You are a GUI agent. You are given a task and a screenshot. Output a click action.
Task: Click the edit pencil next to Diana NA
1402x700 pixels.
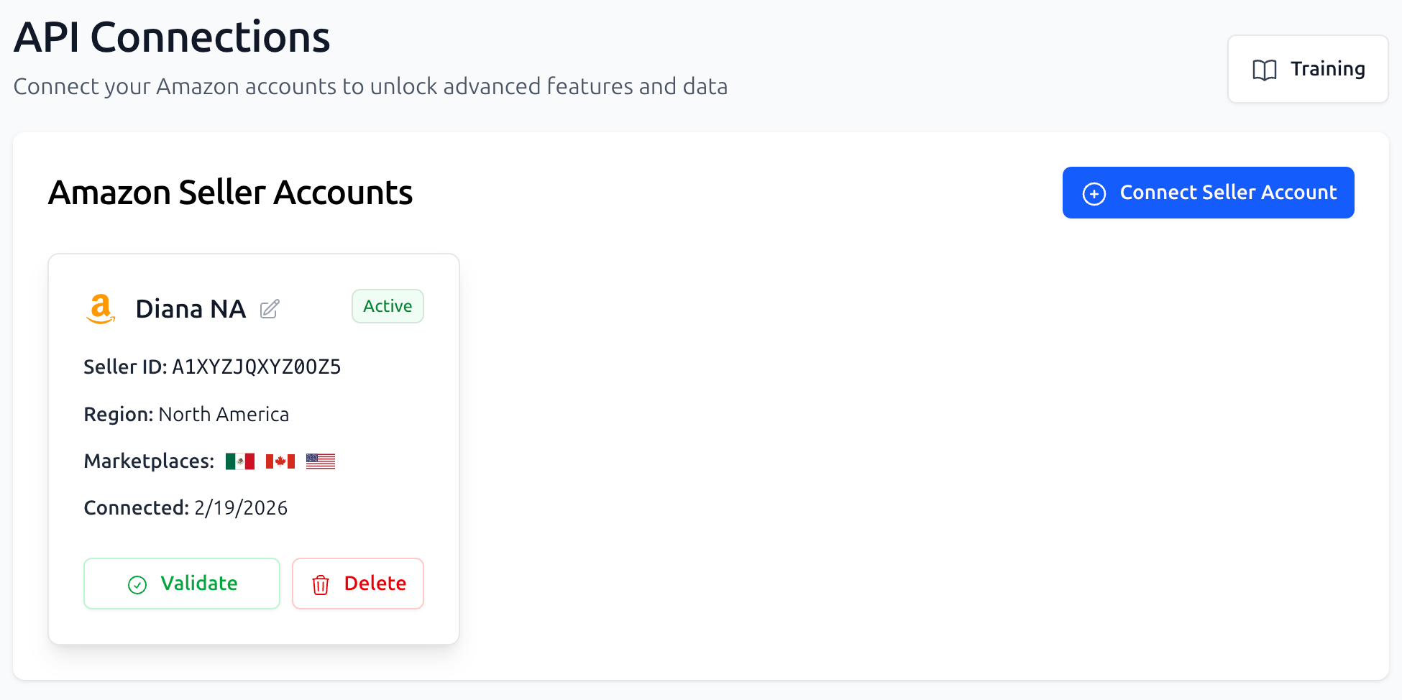click(270, 308)
